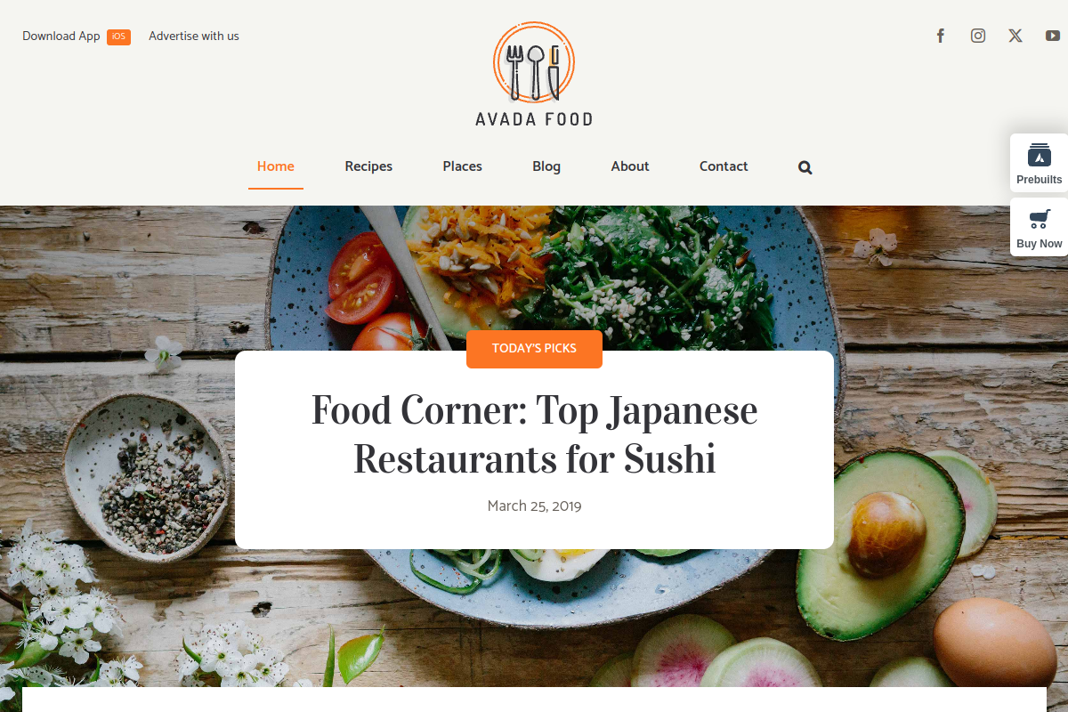Click the search magnifier icon in navigation

[x=805, y=167]
